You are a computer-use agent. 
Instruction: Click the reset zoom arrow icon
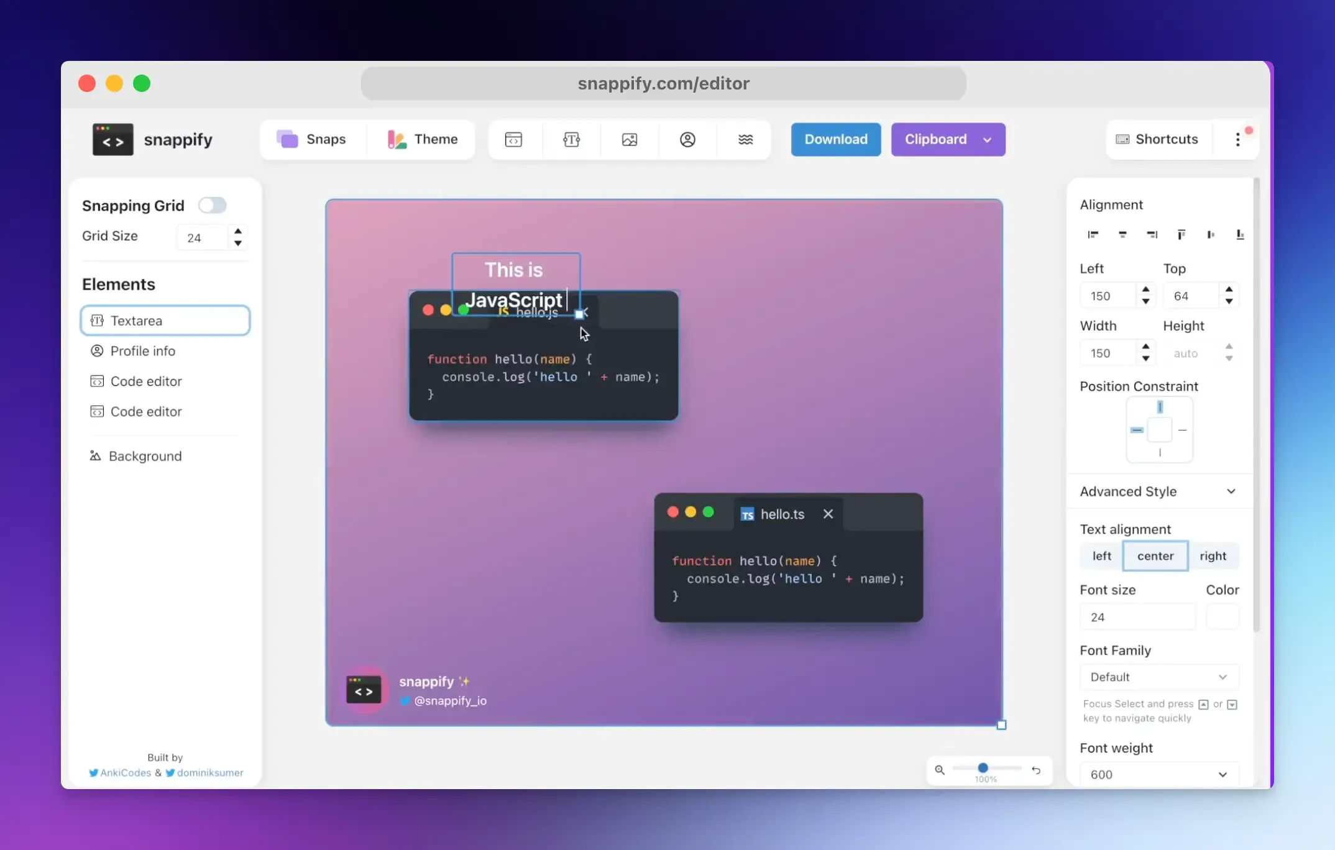1036,770
